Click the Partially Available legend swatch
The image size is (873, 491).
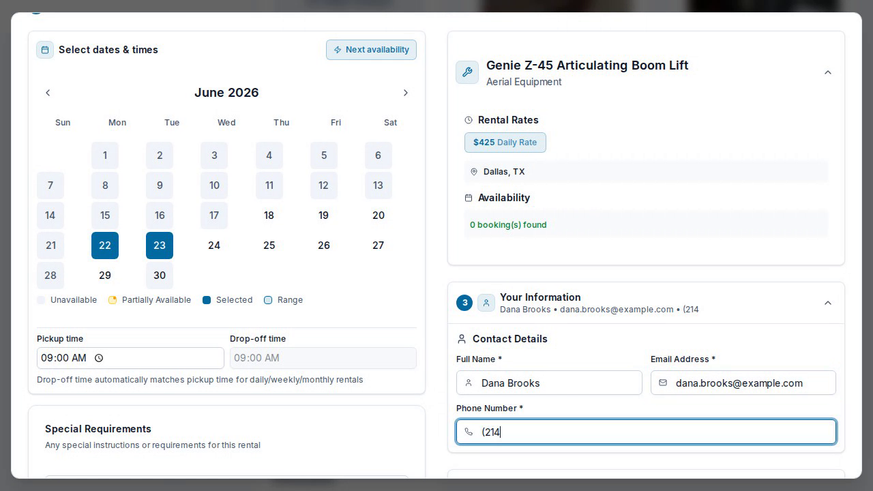113,300
